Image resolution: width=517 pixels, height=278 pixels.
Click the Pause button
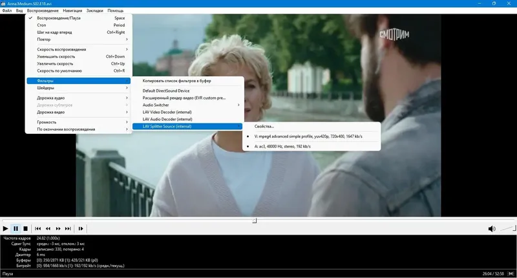[16, 228]
